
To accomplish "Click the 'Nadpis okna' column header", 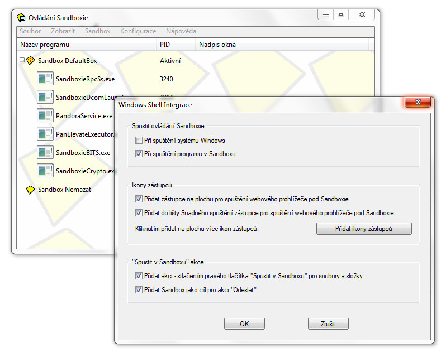I will 282,45.
